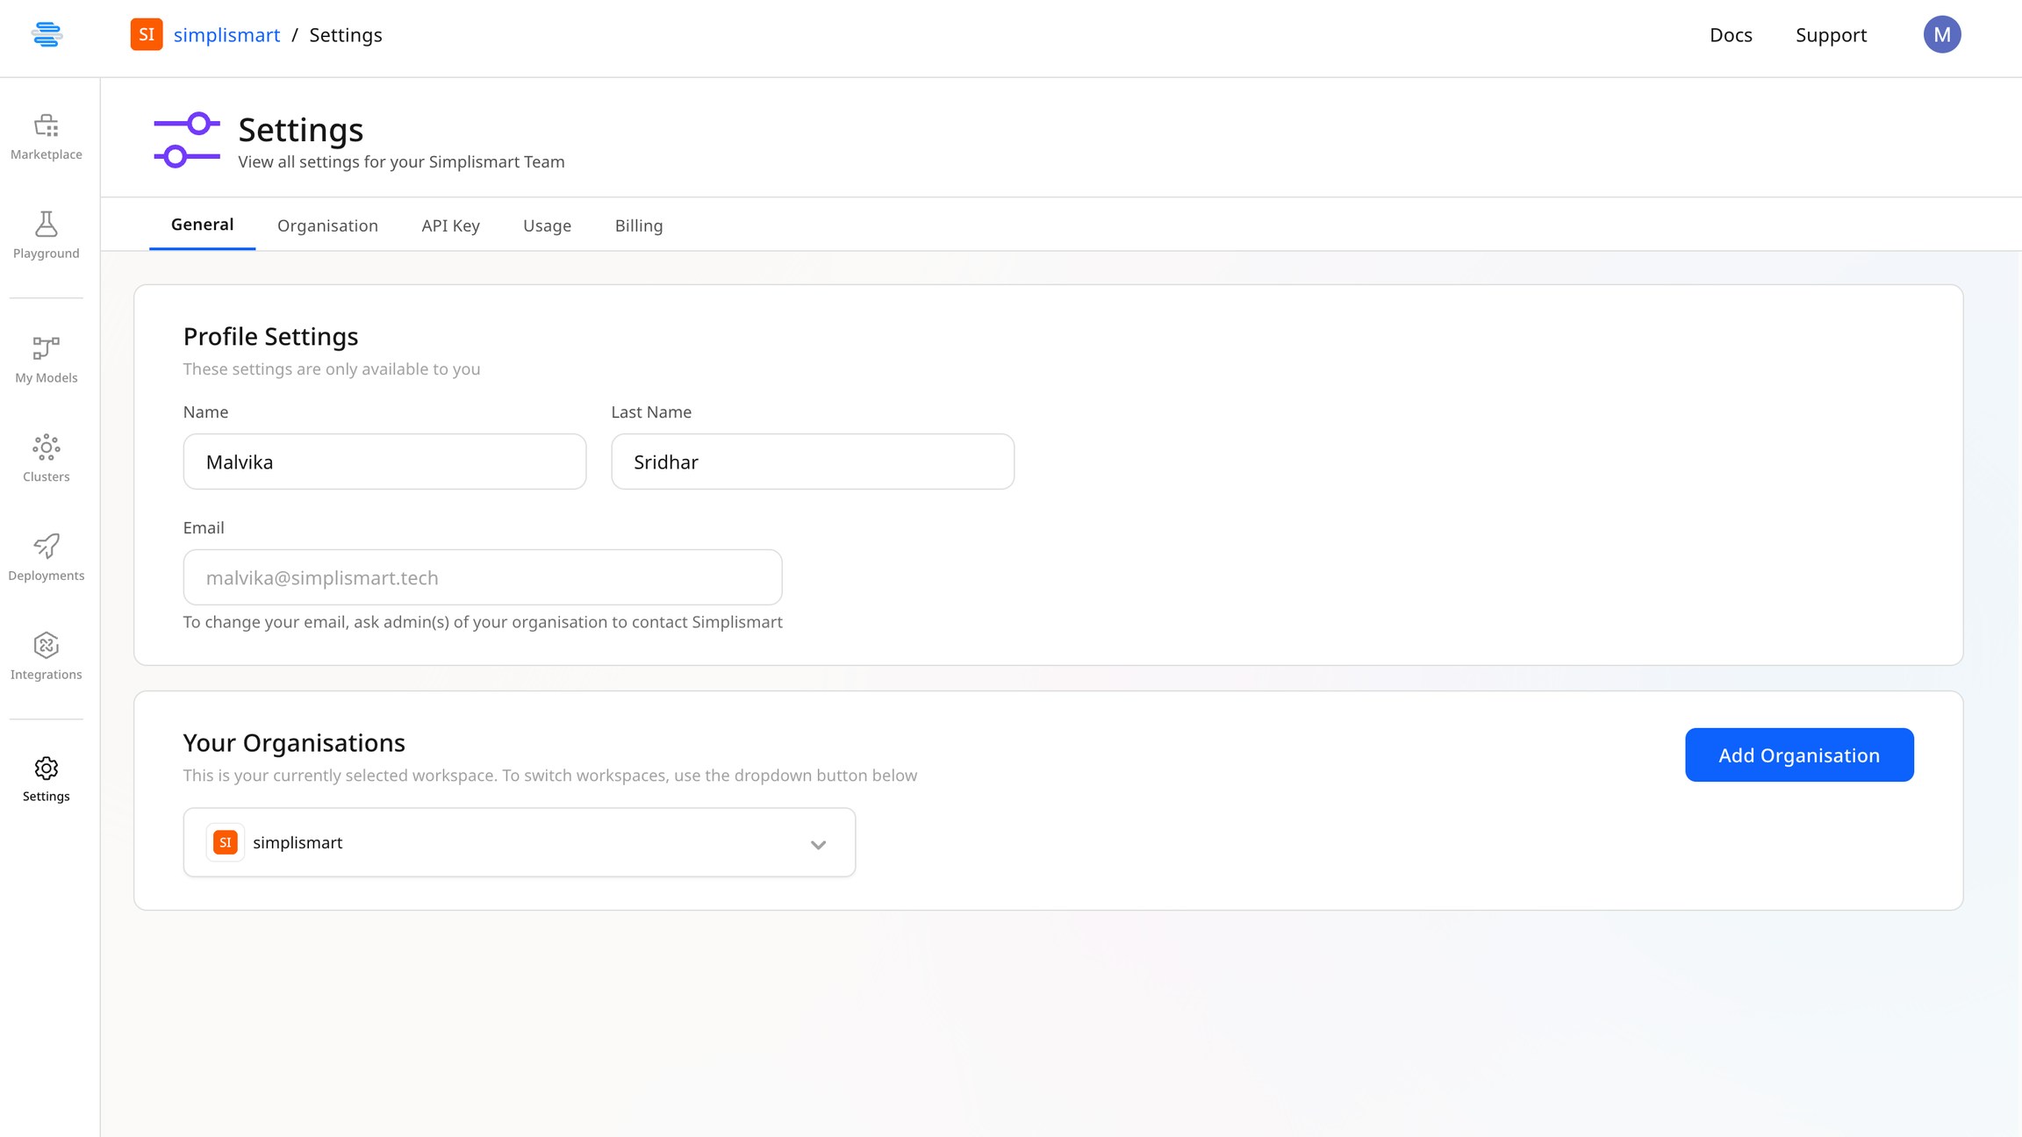This screenshot has width=2022, height=1137.
Task: Click the Simplismart logo at top left
Action: click(x=47, y=35)
